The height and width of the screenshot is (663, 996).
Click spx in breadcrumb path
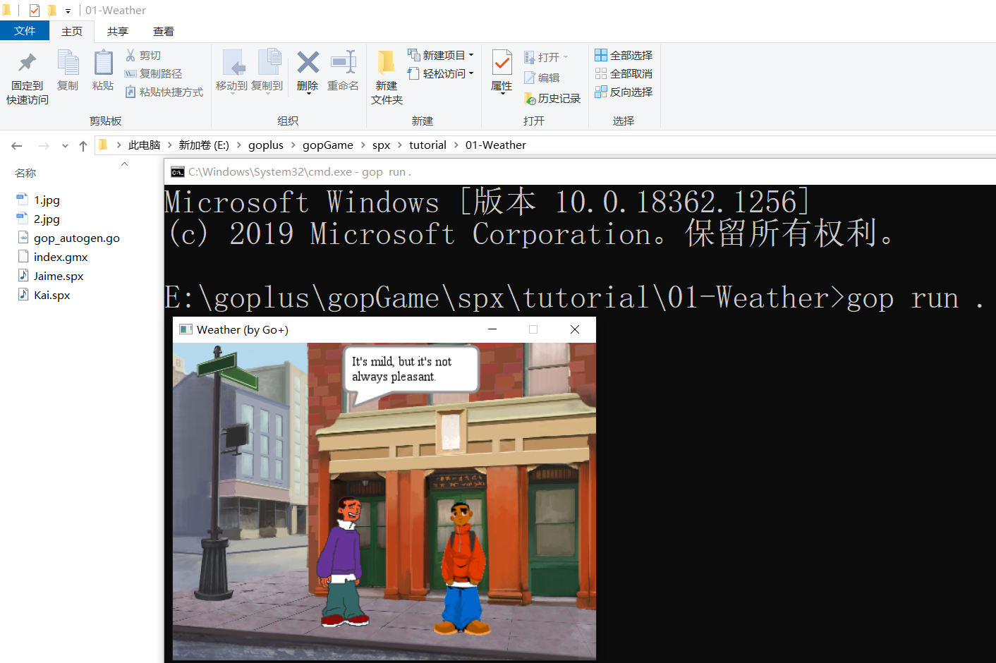click(382, 145)
